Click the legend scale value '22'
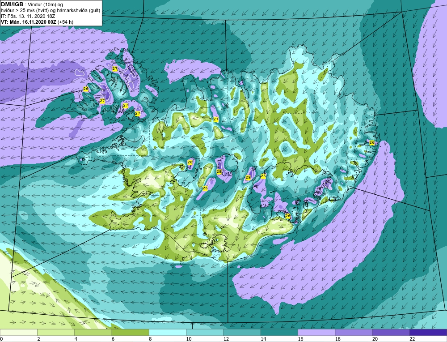This screenshot has width=447, height=342. [x=412, y=339]
